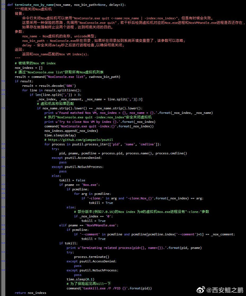Click 'cwd=nox_bin_path' argument

(104, 77)
